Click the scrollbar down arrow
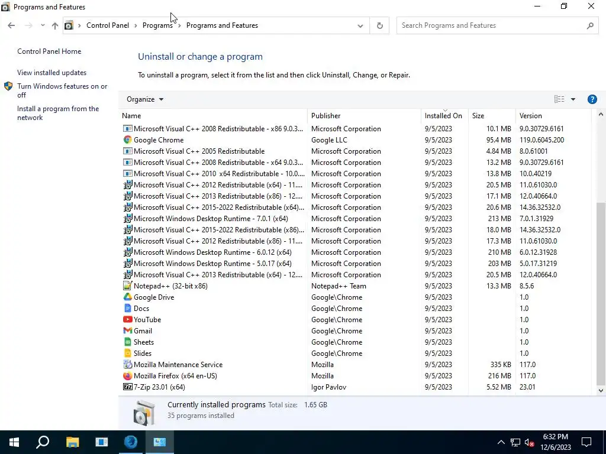Image resolution: width=606 pixels, height=454 pixels. click(x=601, y=390)
